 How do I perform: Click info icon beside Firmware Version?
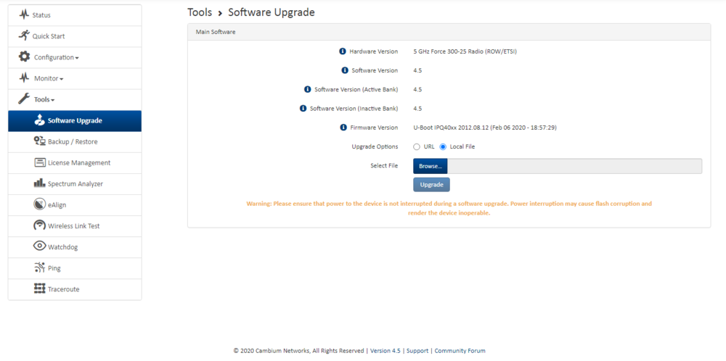click(x=343, y=127)
